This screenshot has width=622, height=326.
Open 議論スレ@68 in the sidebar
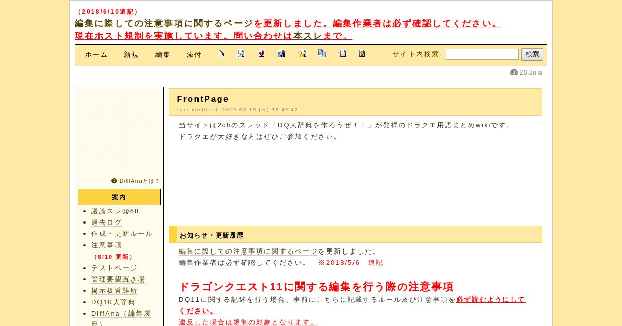[x=115, y=211]
